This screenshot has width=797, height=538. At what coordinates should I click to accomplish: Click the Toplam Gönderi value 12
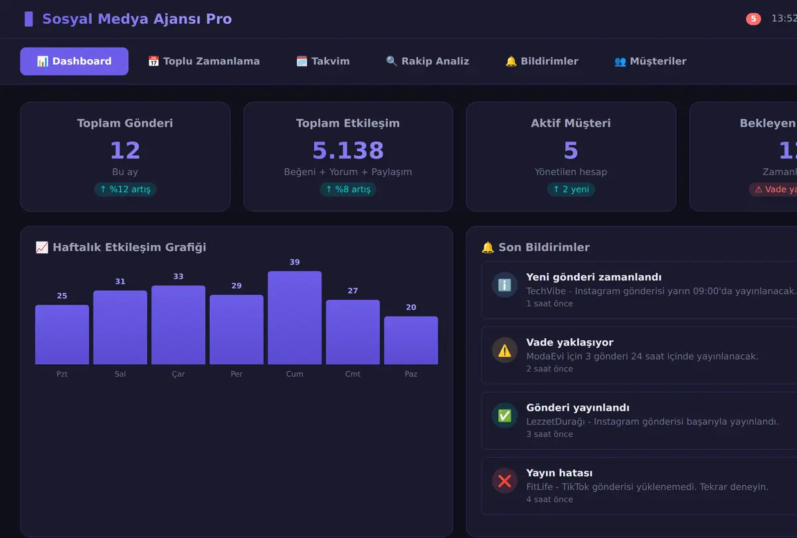tap(125, 151)
